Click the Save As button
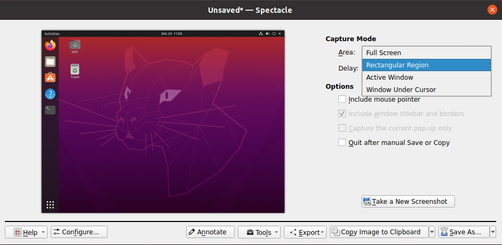This screenshot has height=245, width=502. pos(464,232)
